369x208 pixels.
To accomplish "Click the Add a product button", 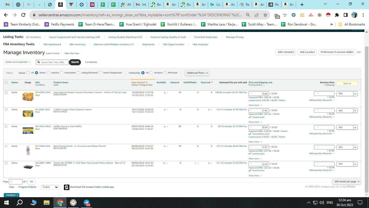I will click(307, 52).
